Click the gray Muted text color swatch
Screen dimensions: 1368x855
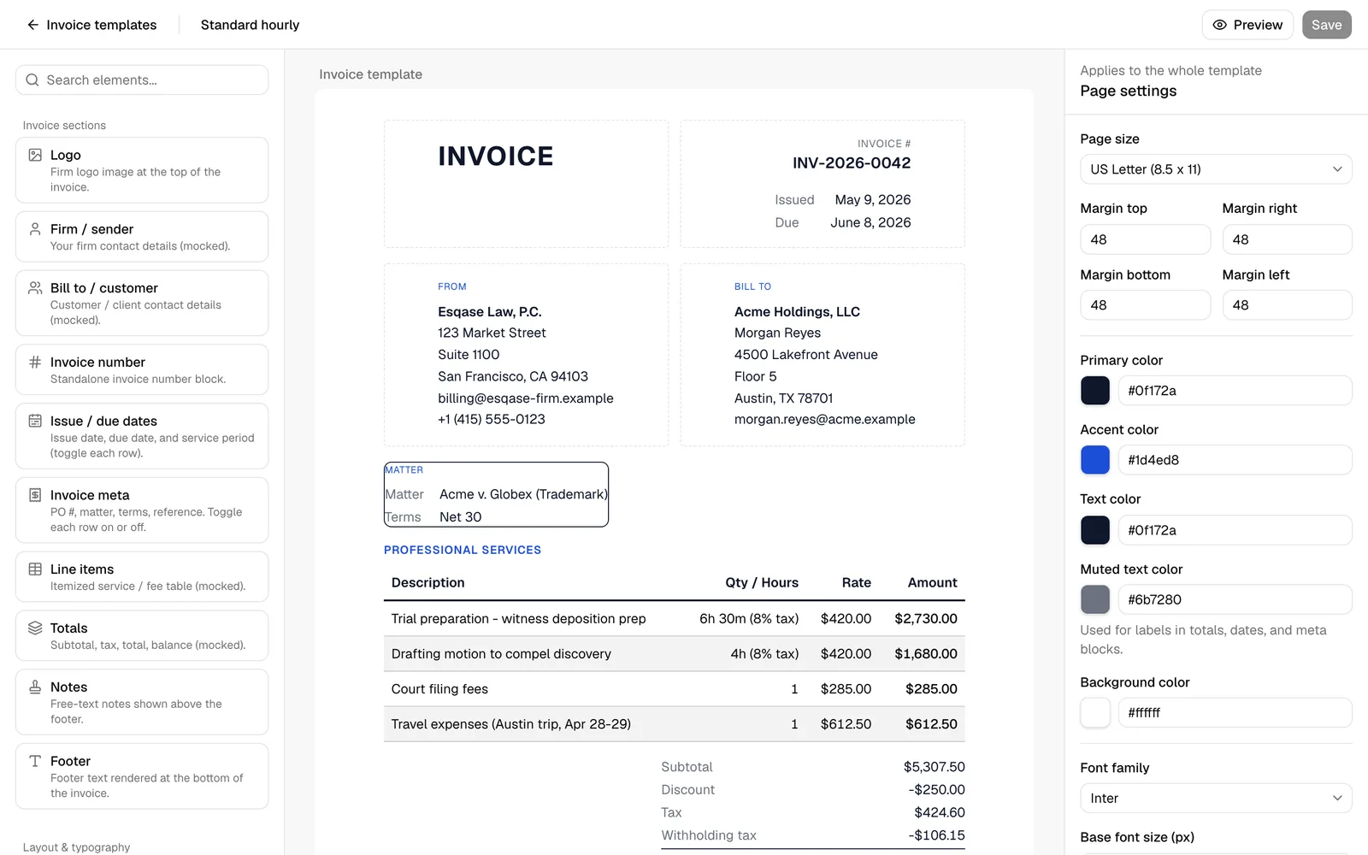coord(1095,599)
